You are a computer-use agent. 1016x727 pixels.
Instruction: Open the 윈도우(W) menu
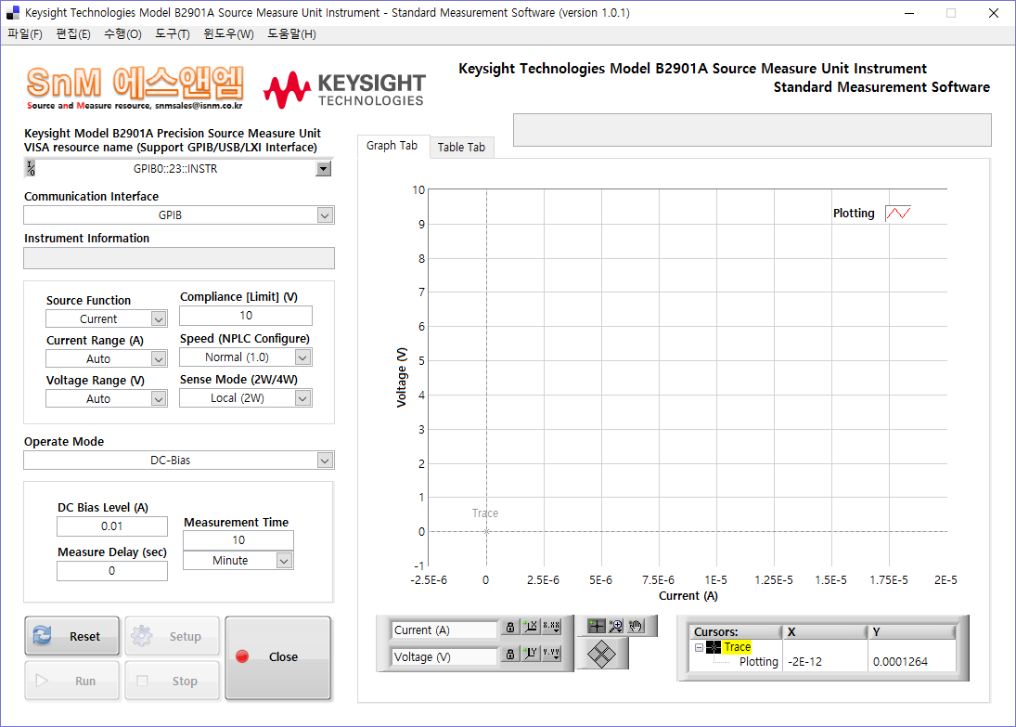tap(229, 34)
